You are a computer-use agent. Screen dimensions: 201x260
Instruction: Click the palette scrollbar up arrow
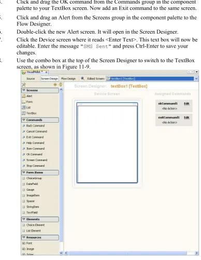61,90
